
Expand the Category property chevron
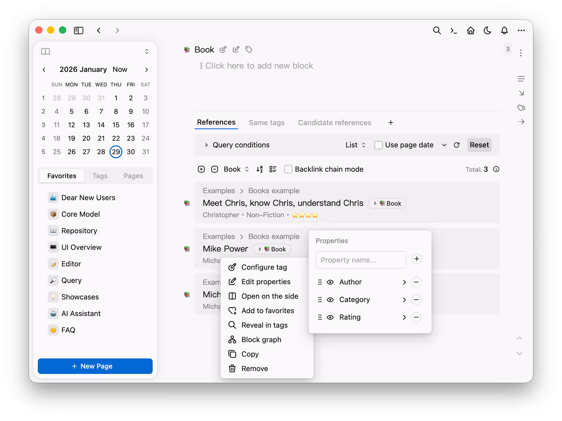tap(404, 300)
